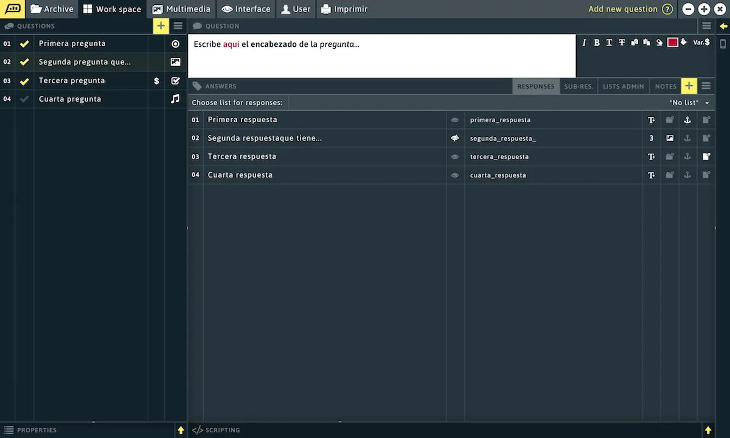Image resolution: width=730 pixels, height=438 pixels.
Task: Click the music note icon for Cuarta pregunta
Action: pos(175,99)
